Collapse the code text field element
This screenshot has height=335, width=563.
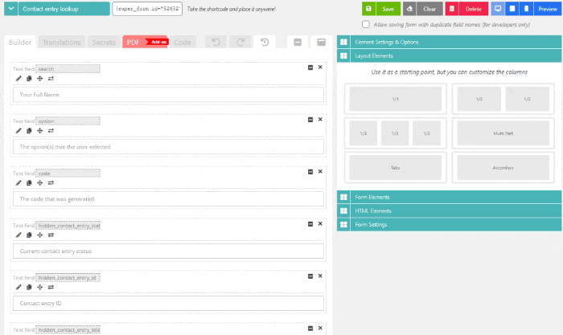coord(310,172)
